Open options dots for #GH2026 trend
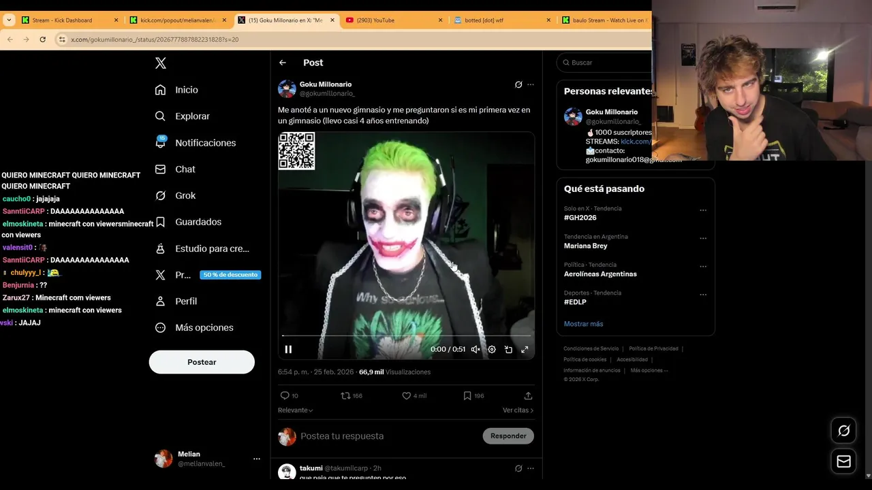This screenshot has width=872, height=490. click(x=703, y=210)
